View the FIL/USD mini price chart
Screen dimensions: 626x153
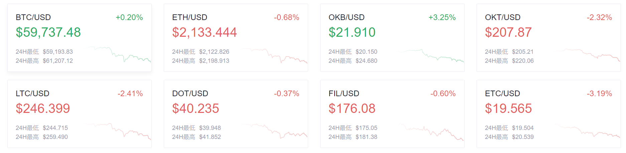(430, 132)
